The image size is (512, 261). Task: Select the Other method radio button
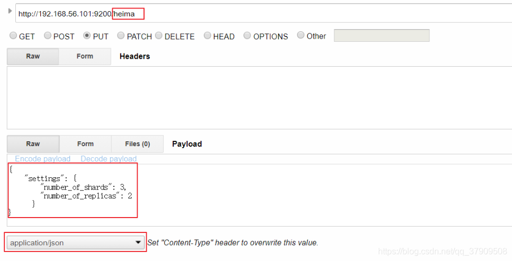pyautogui.click(x=301, y=35)
